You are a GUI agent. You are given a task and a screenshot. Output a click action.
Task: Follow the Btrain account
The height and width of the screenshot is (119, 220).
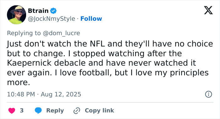(91, 19)
